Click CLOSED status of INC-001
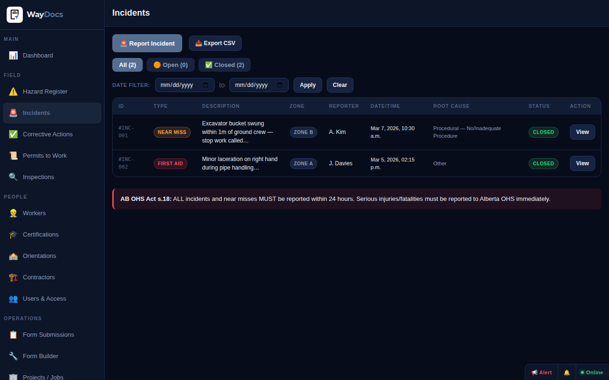The image size is (609, 380). [543, 132]
